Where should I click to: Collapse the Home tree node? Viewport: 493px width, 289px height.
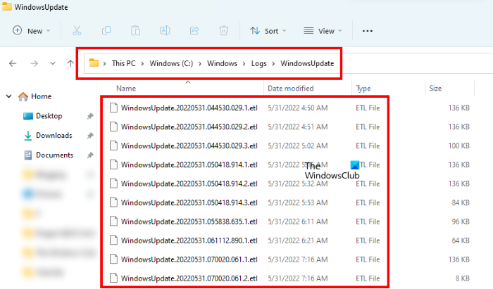click(x=8, y=96)
